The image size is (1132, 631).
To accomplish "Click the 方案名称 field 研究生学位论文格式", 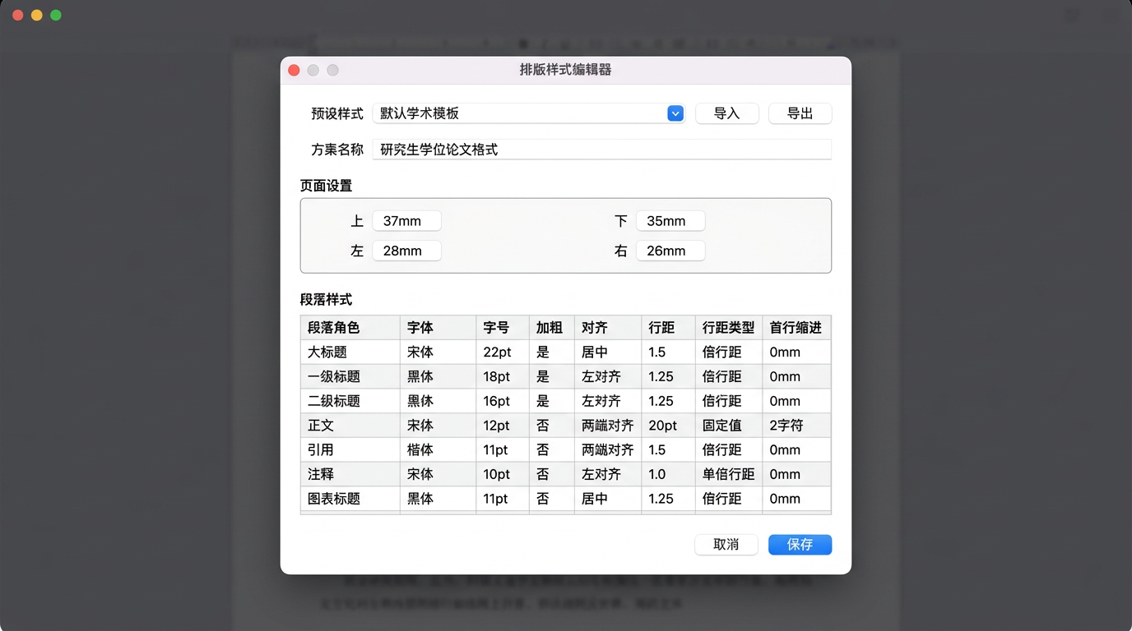I will pyautogui.click(x=601, y=150).
